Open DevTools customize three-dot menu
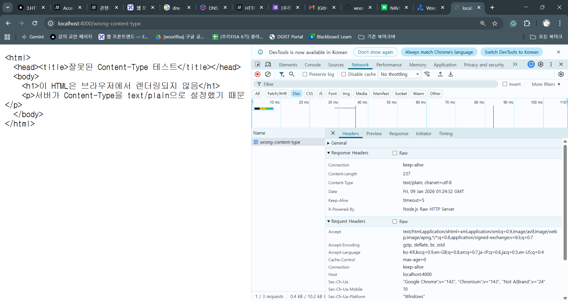The image size is (568, 301). click(551, 64)
